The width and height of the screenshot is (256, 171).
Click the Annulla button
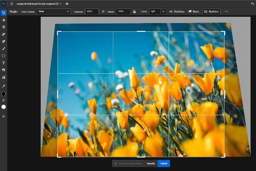coord(151,163)
